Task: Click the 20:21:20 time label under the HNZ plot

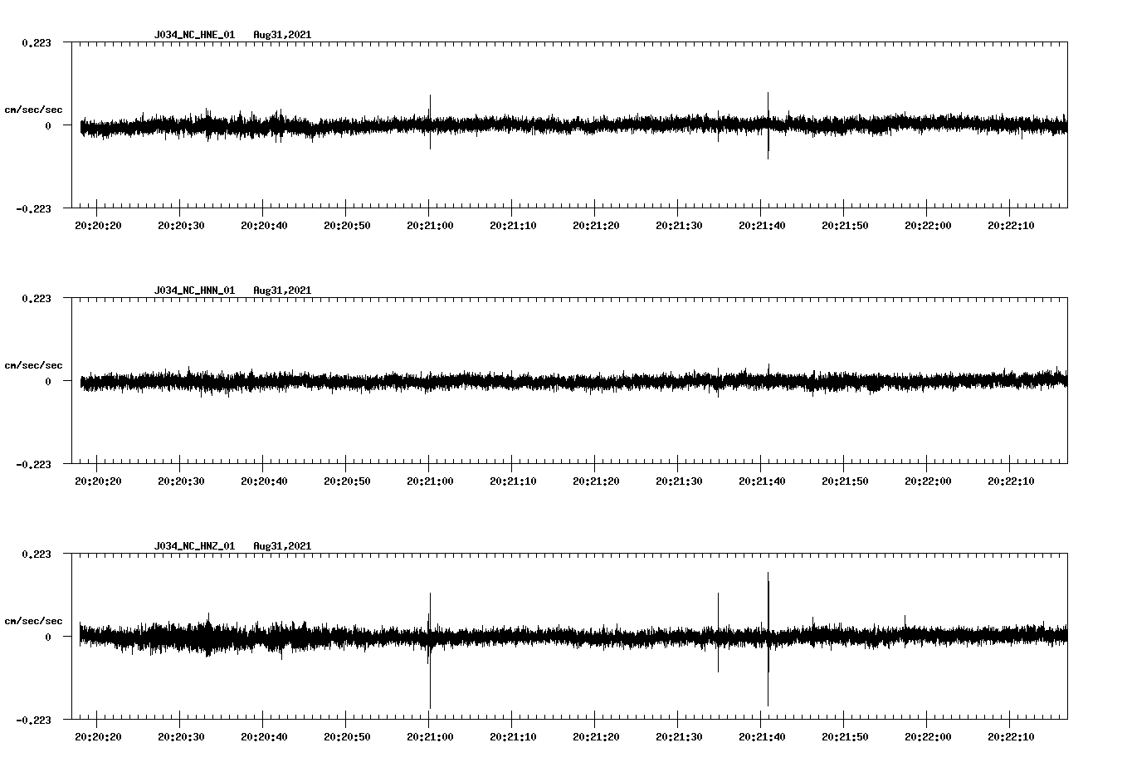Action: 596,736
